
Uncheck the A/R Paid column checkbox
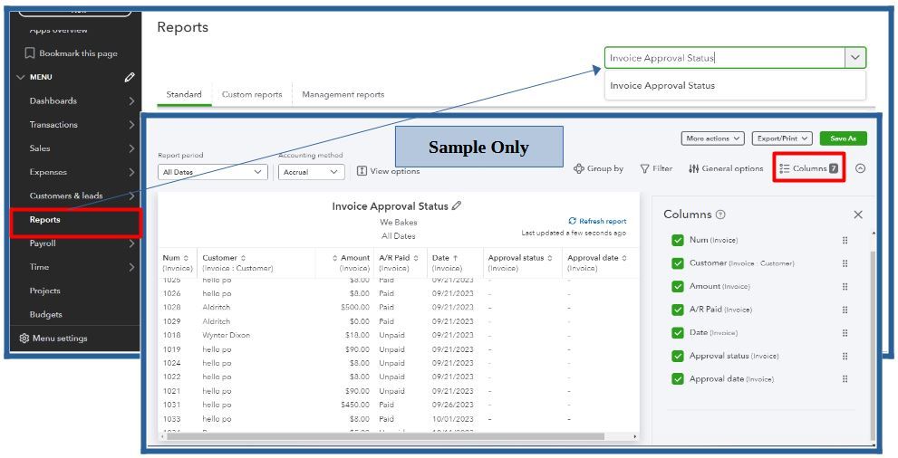pyautogui.click(x=678, y=310)
